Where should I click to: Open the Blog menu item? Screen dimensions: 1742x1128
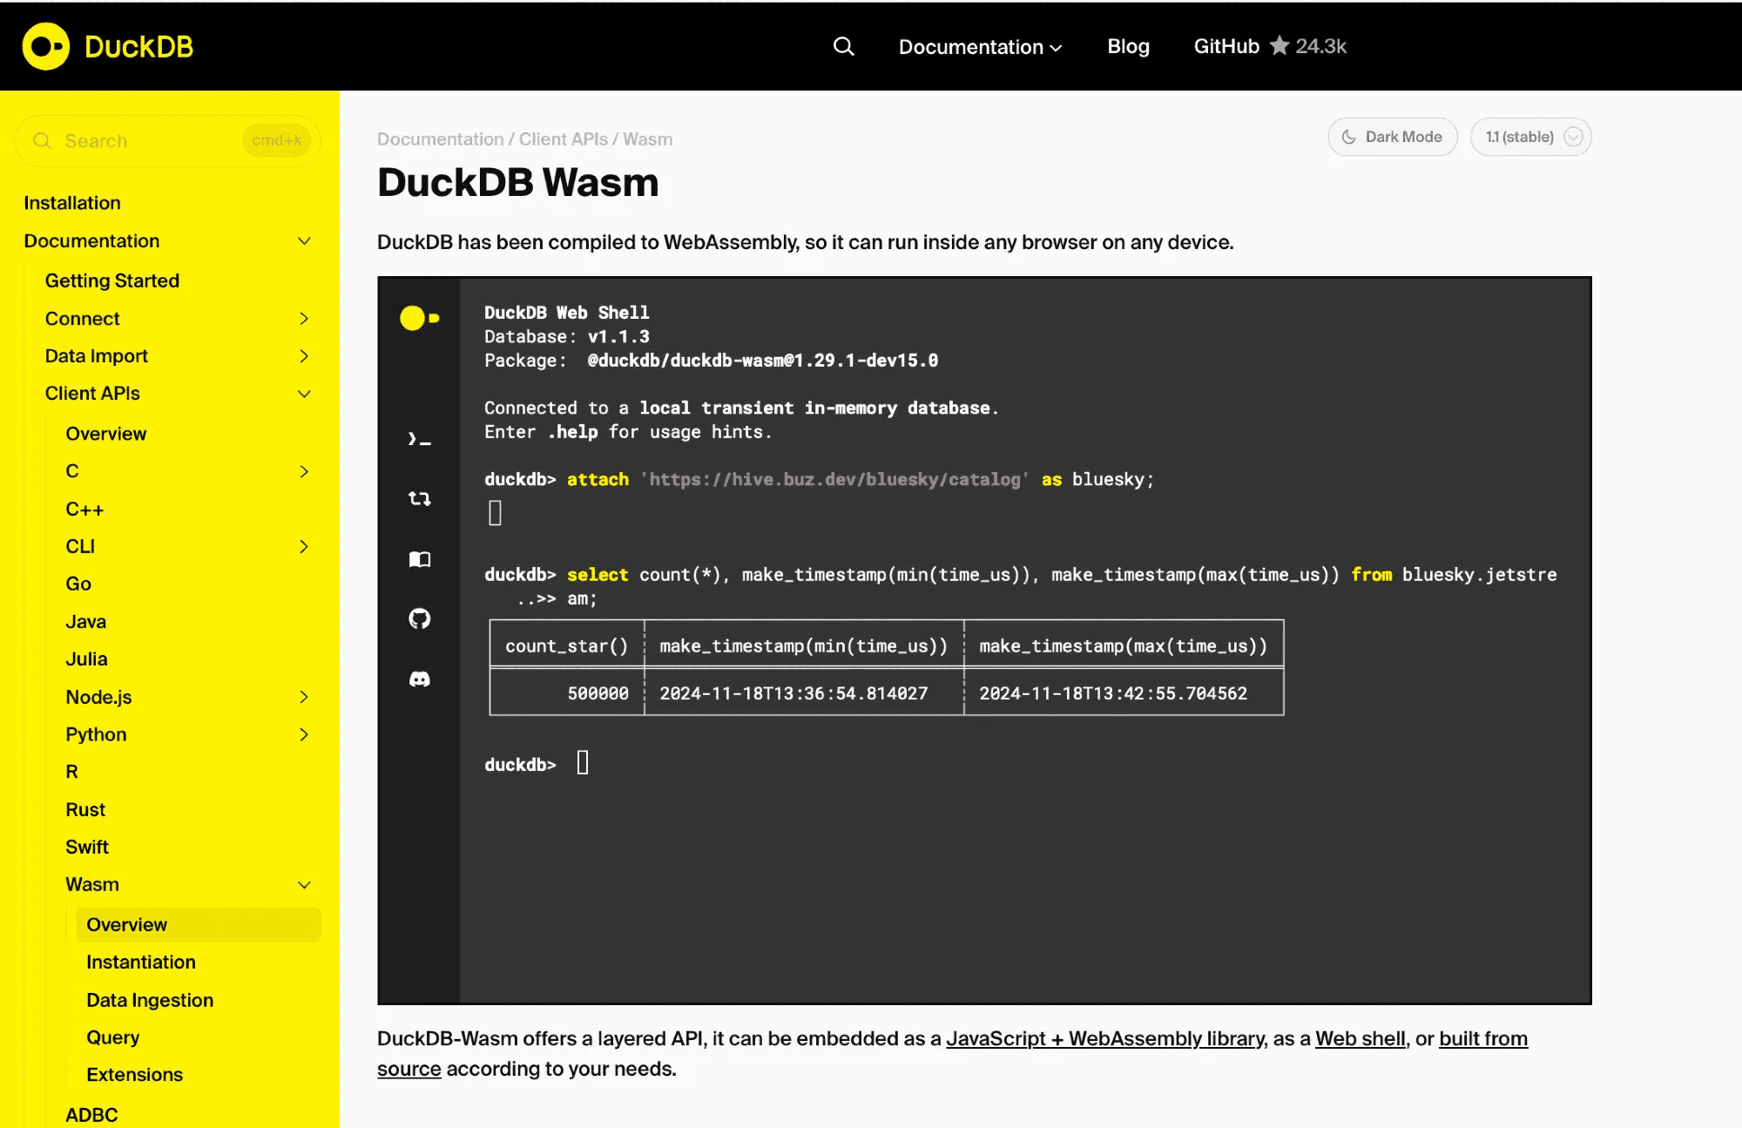(x=1128, y=46)
